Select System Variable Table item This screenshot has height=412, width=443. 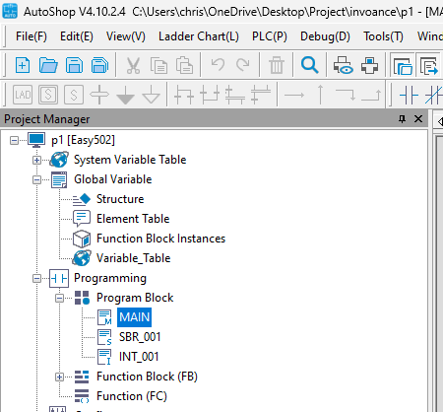point(130,160)
